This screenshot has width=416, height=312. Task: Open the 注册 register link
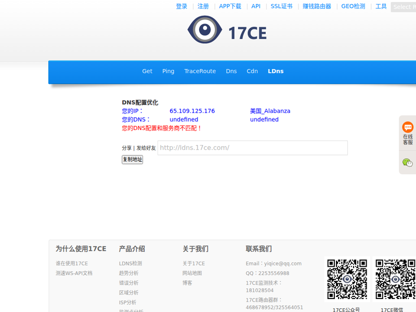click(203, 6)
